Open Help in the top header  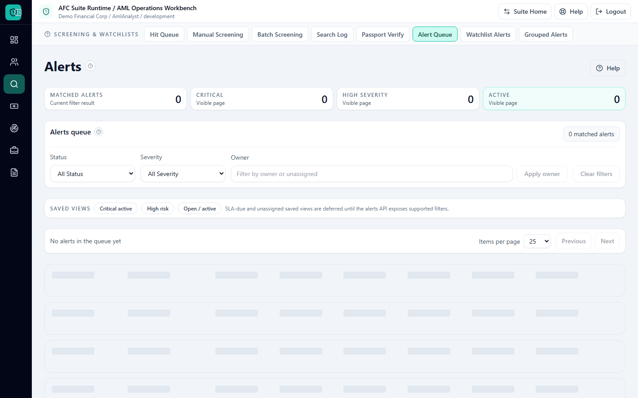(571, 11)
